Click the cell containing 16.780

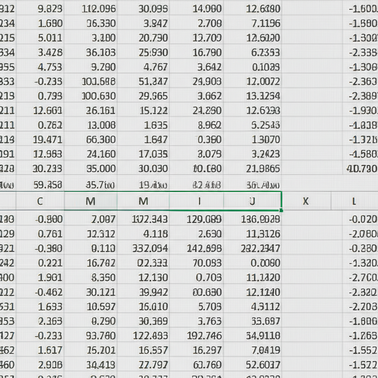[x=196, y=52]
